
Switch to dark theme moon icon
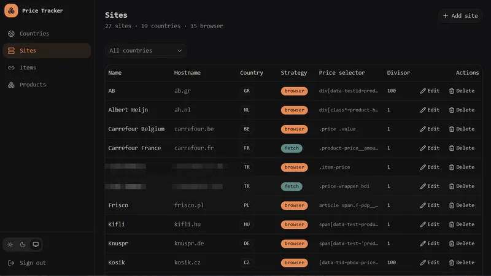tap(23, 244)
